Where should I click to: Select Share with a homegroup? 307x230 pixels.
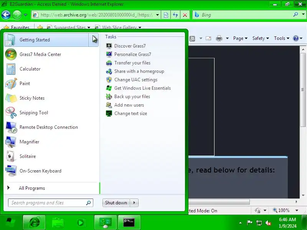[135, 71]
